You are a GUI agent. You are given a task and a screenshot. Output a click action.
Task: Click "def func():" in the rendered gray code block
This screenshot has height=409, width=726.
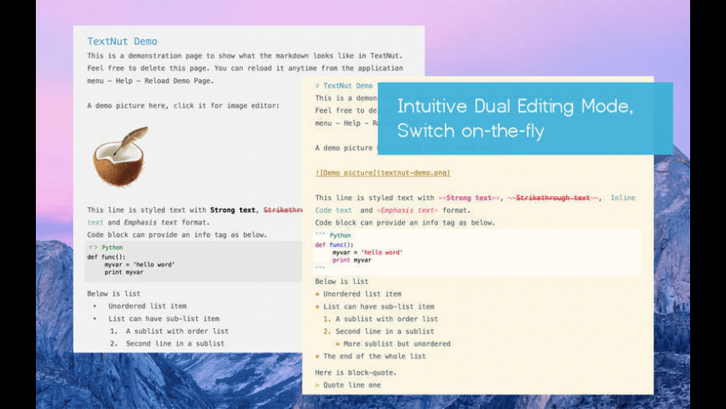coord(106,257)
